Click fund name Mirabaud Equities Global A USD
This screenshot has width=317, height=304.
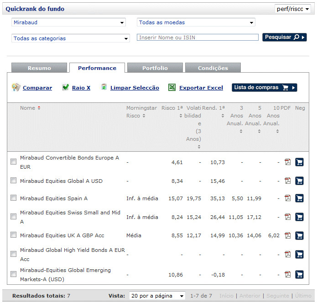(61, 181)
